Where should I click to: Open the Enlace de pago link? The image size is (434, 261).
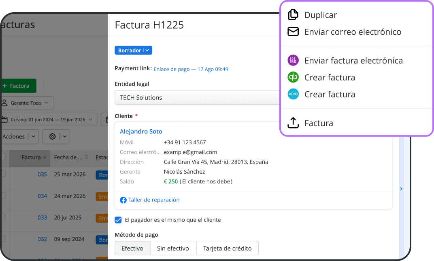(191, 69)
